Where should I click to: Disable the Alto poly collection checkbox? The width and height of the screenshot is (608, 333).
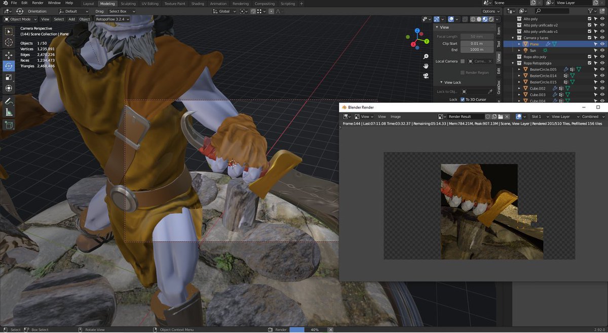click(x=590, y=19)
